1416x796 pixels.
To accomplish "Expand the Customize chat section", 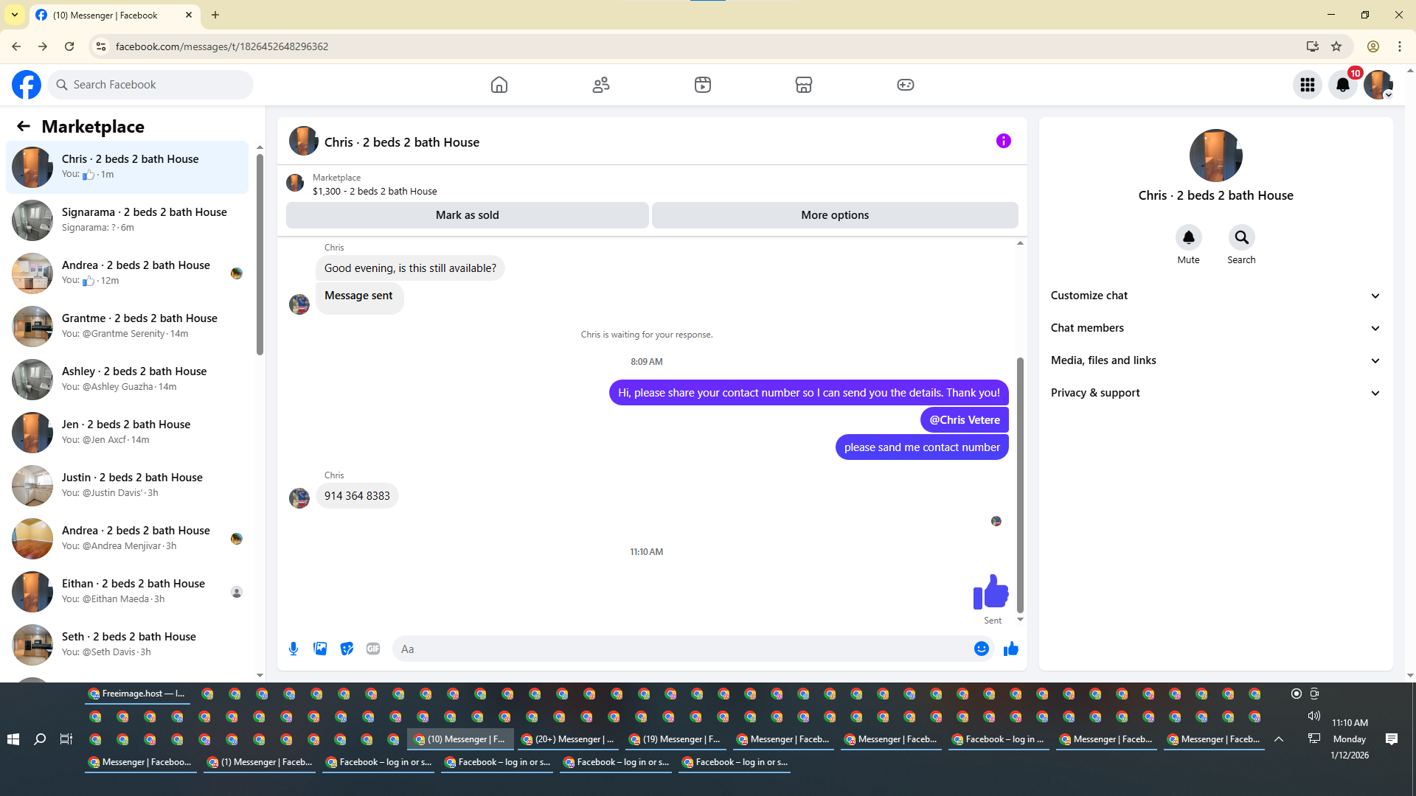I will pyautogui.click(x=1215, y=296).
